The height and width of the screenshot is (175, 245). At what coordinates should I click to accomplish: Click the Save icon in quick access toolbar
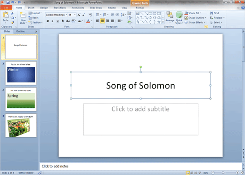coord(8,2)
